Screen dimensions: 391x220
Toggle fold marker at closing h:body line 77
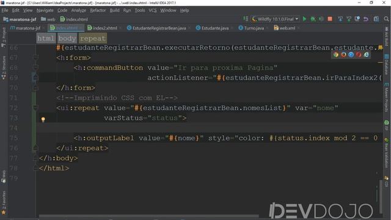pyautogui.click(x=35, y=158)
